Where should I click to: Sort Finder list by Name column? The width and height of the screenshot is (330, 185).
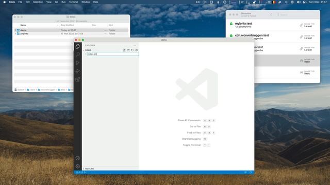click(x=23, y=25)
